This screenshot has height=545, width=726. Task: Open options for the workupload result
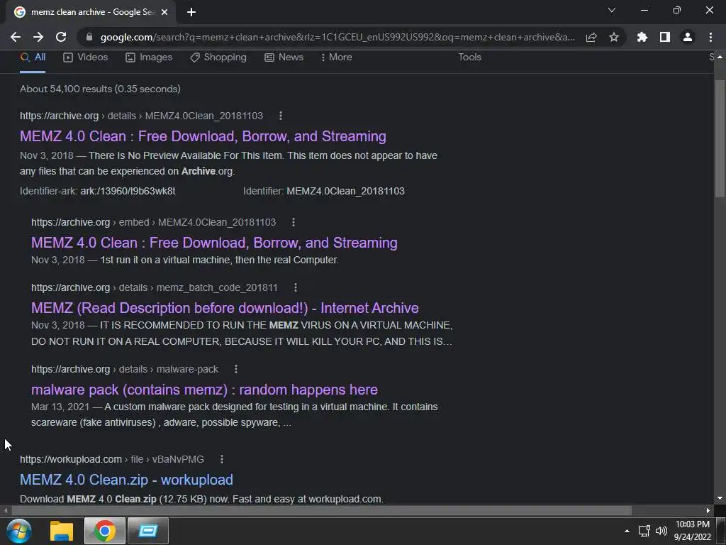[x=222, y=459]
